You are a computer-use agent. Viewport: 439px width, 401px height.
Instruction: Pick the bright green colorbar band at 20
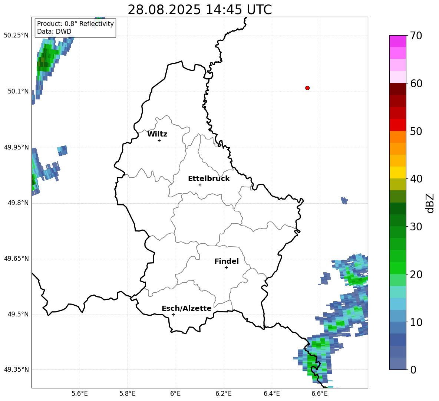[x=397, y=268]
